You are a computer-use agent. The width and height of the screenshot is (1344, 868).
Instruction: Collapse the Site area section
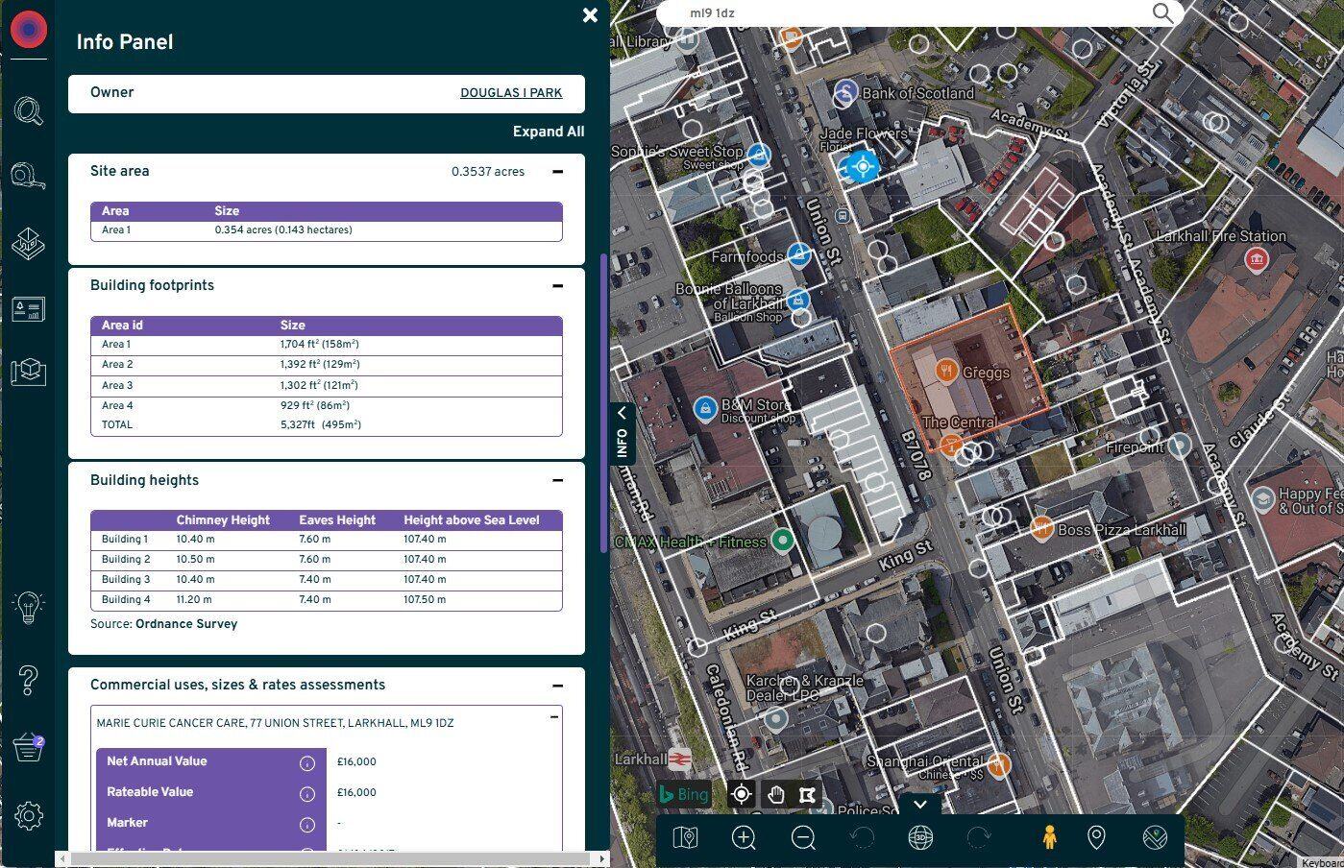tap(557, 172)
